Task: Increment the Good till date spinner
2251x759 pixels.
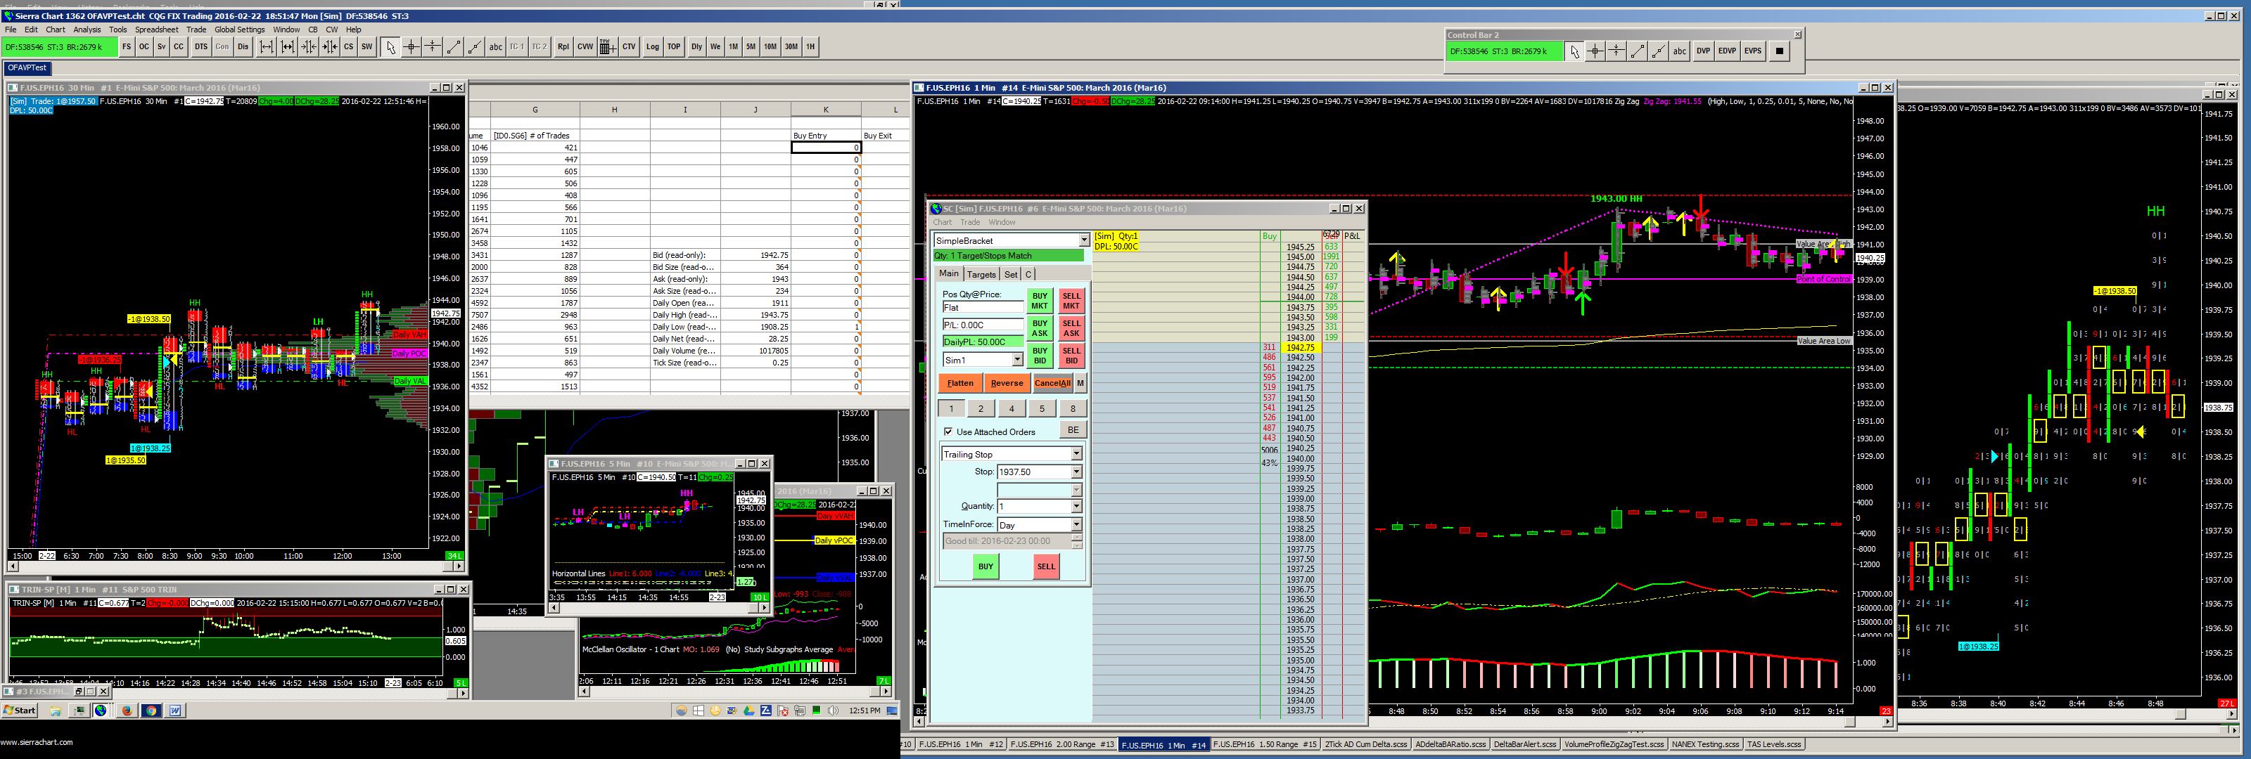Action: point(1076,537)
